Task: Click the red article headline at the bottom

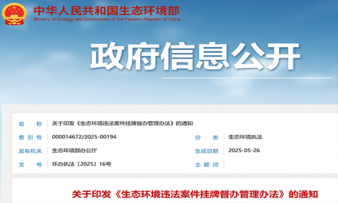Action: [195, 194]
